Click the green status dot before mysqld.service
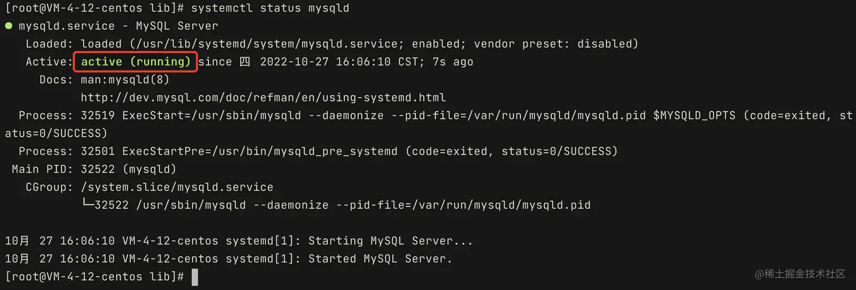Screen dimensions: 856x290 click(x=8, y=26)
